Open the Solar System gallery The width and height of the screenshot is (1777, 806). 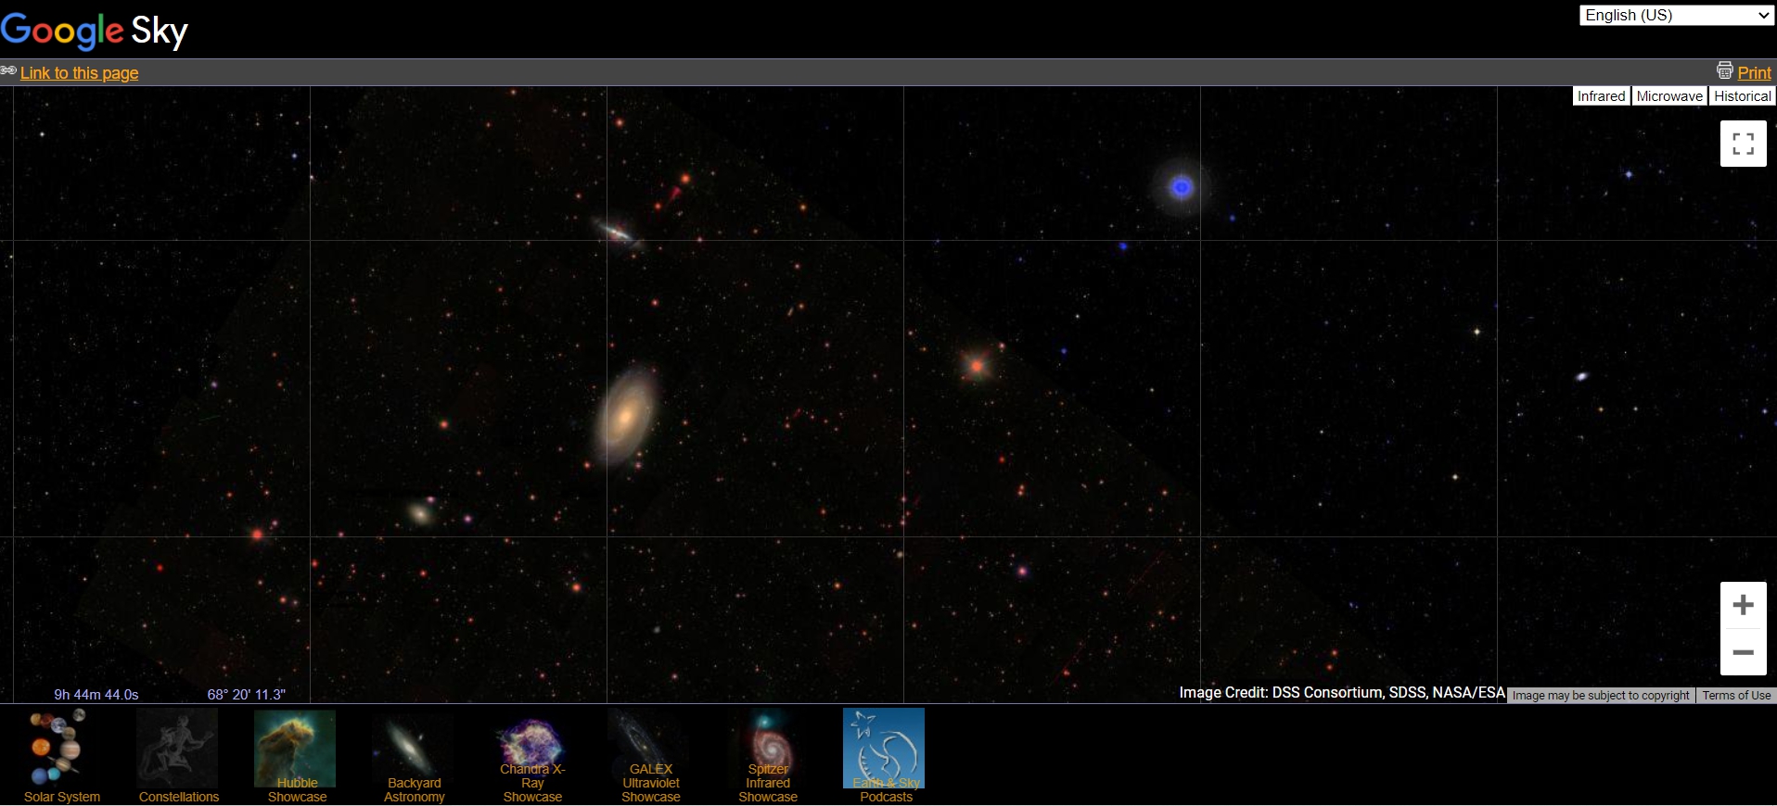coord(61,755)
